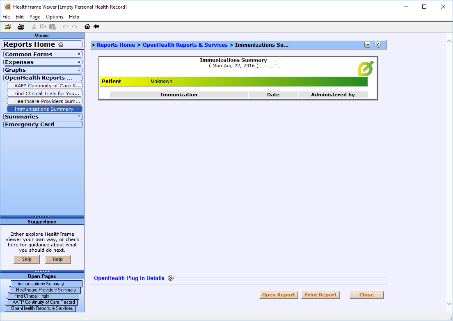Click the scroll down arrow on right
Viewport: 453px width, 321px height.
(449, 303)
